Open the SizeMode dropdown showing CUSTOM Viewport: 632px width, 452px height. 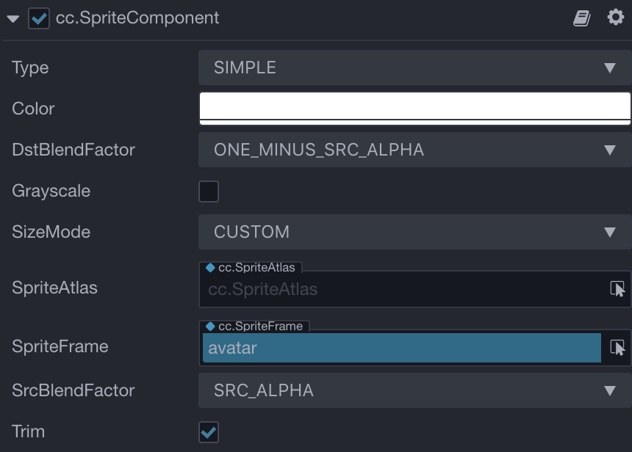[x=414, y=233]
